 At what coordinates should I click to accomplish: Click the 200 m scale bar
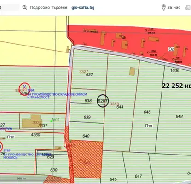tap(21, 178)
